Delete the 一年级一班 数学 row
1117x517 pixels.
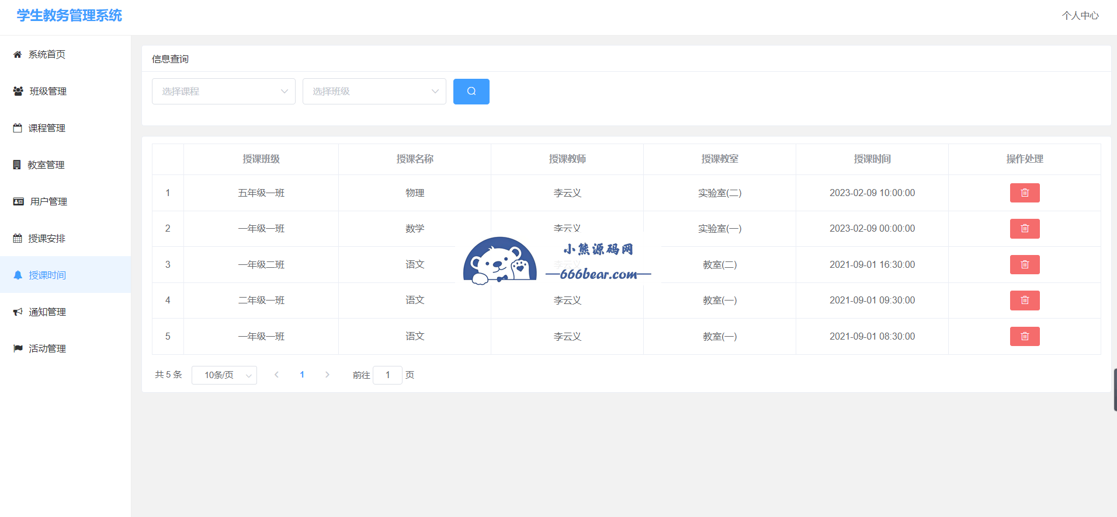pos(1025,229)
